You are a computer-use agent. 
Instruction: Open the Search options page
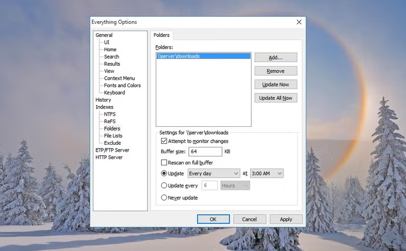(112, 57)
